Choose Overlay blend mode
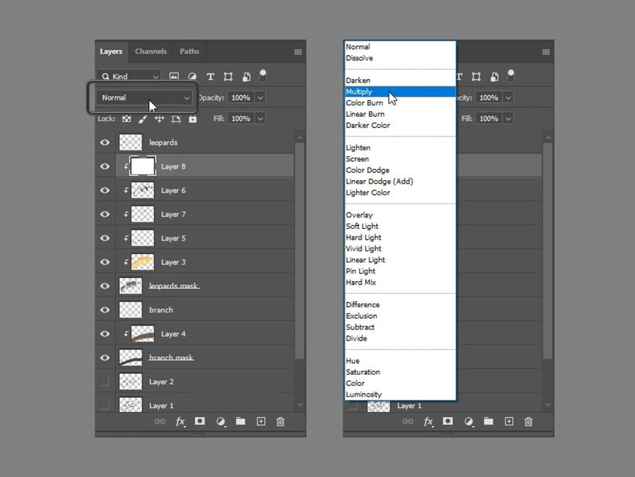Viewport: 635px width, 477px height. click(400, 215)
